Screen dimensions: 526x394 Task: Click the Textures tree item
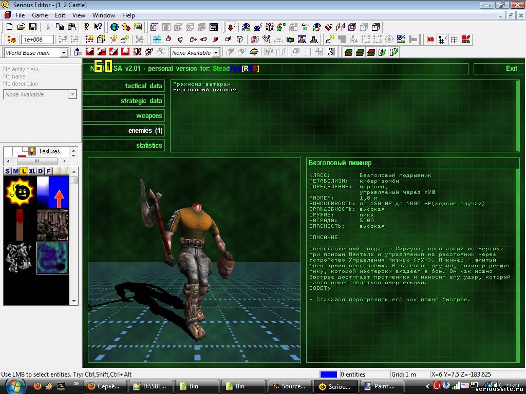(x=49, y=151)
